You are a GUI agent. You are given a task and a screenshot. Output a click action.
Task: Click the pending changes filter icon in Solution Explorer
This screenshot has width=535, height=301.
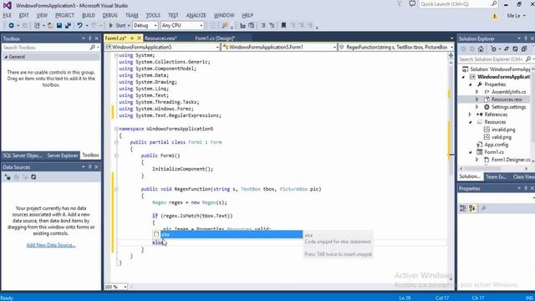(493, 49)
